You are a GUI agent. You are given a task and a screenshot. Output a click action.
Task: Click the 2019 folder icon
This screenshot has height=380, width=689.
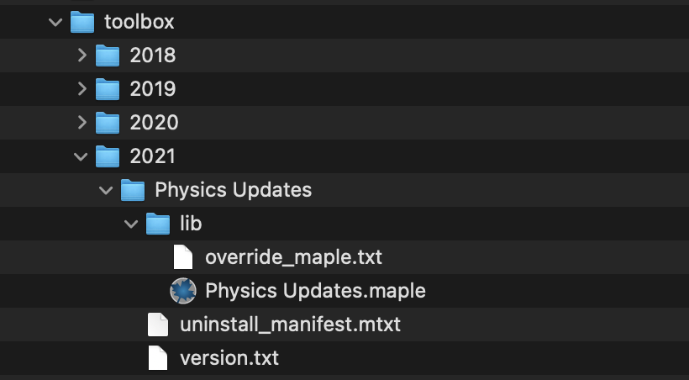(x=108, y=89)
